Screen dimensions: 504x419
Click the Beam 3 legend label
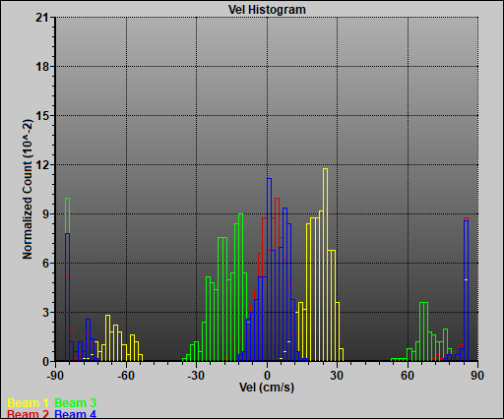(75, 403)
